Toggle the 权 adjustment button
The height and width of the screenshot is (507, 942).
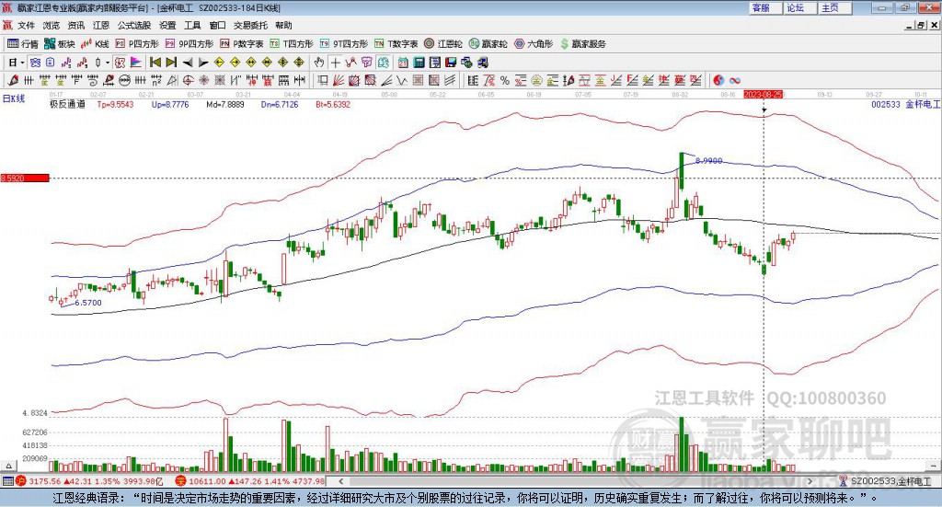[121, 63]
